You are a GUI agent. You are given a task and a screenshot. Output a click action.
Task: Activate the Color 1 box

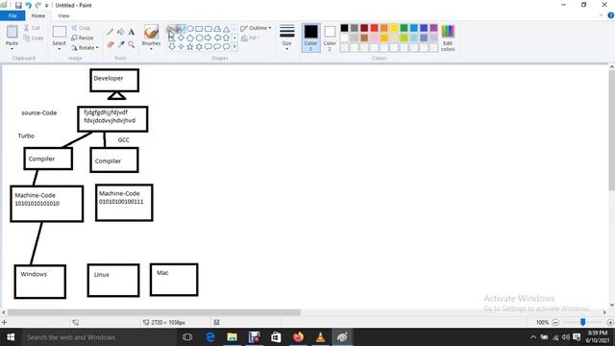310,37
